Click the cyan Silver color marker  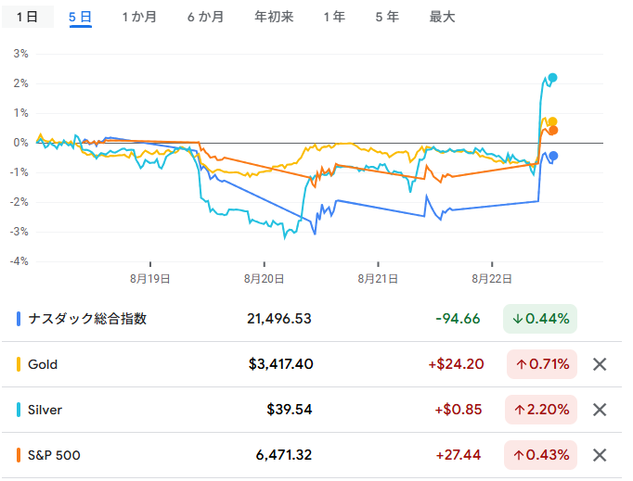19,410
